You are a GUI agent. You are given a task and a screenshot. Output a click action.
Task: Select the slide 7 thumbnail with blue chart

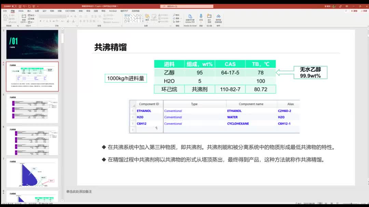32,173
